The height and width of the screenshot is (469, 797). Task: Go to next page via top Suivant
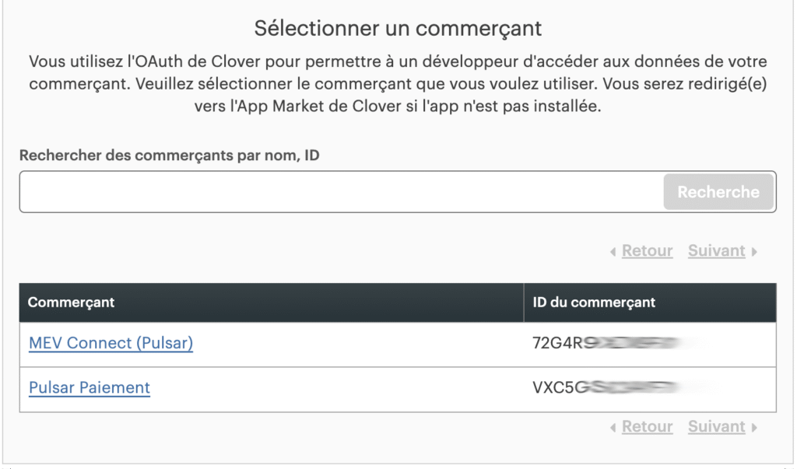[716, 251]
